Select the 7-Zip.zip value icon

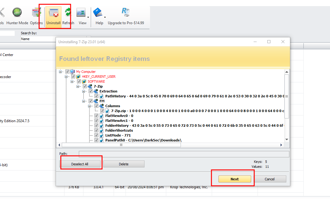coord(107,111)
